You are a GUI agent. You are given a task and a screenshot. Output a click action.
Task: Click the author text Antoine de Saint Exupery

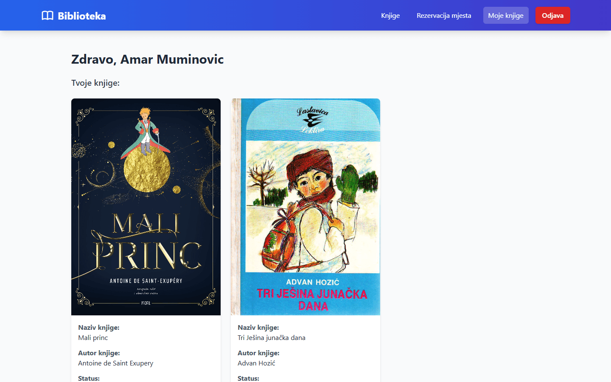tap(115, 363)
